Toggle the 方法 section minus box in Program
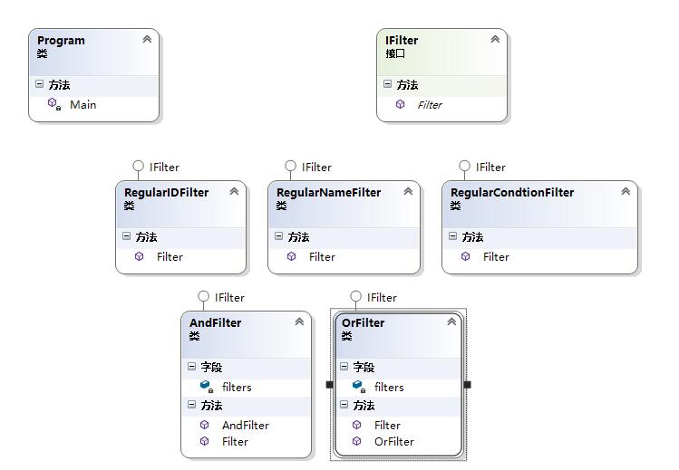 (x=39, y=84)
